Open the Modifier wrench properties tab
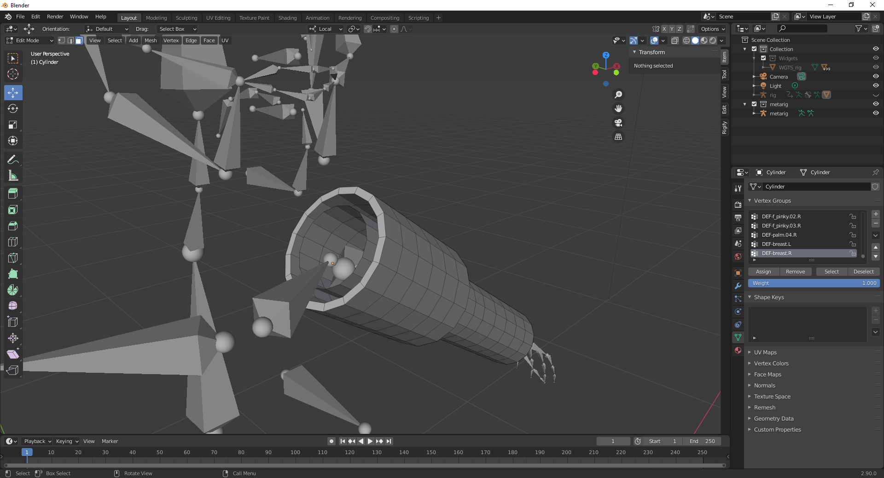The width and height of the screenshot is (884, 478). tap(738, 286)
